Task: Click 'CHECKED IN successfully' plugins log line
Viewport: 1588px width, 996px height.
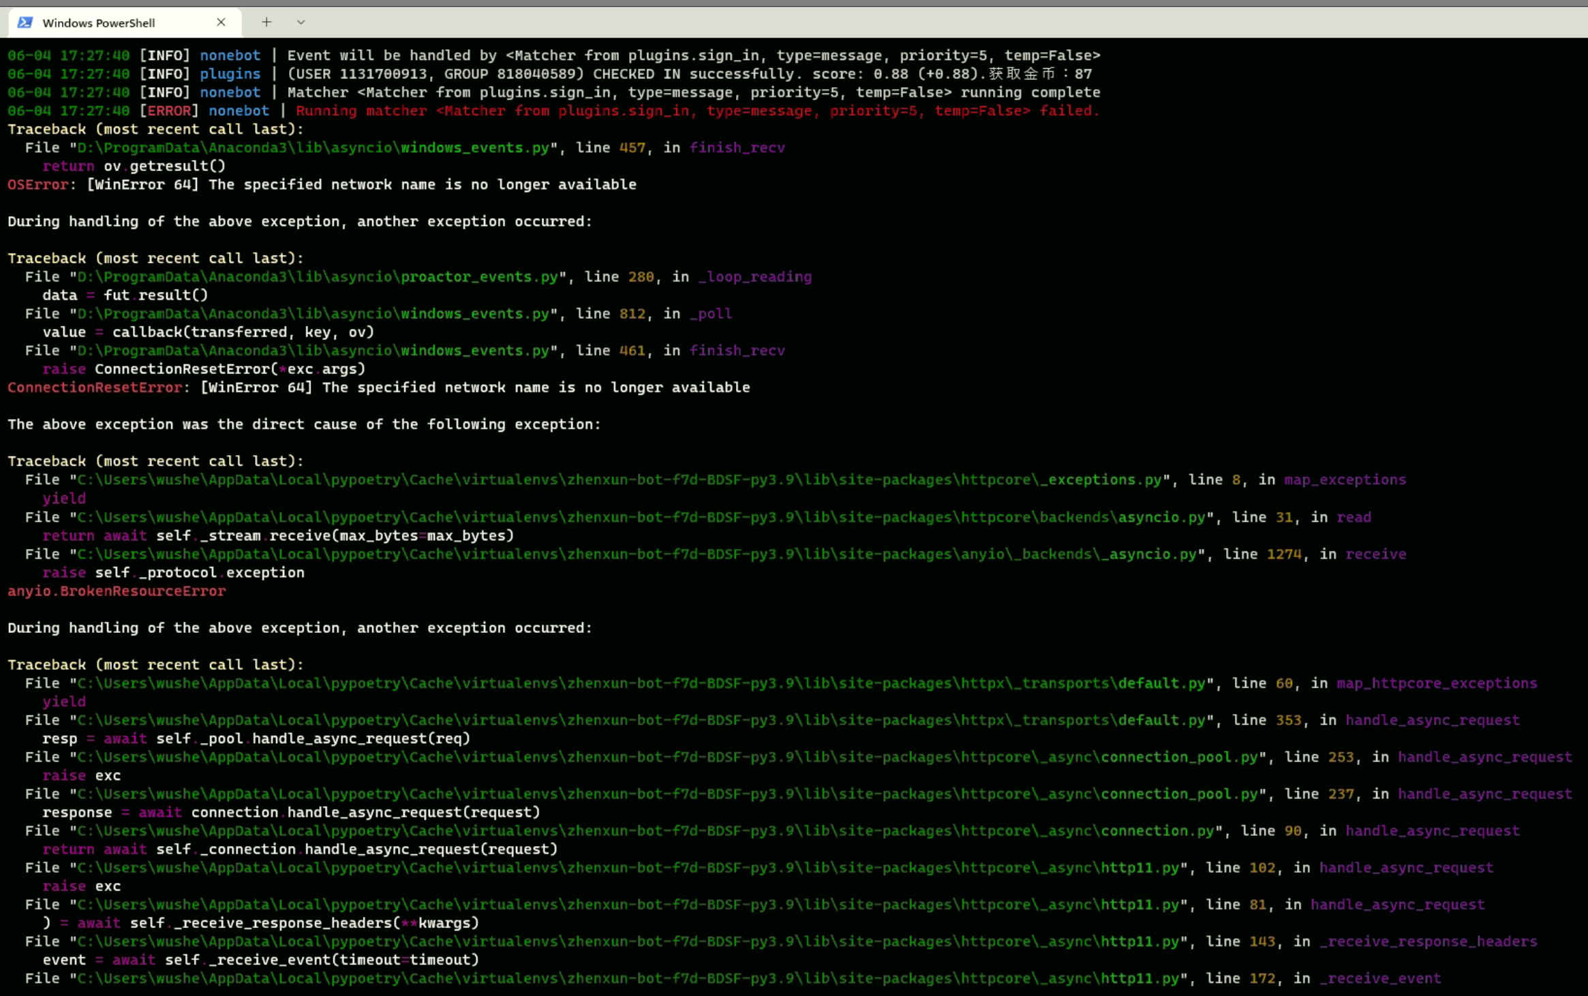Action: 549,74
